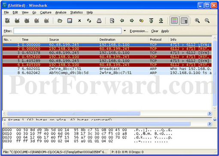The width and height of the screenshot is (219, 156).
Task: Select packet 3 at time 0.652378
Action: (x=107, y=53)
